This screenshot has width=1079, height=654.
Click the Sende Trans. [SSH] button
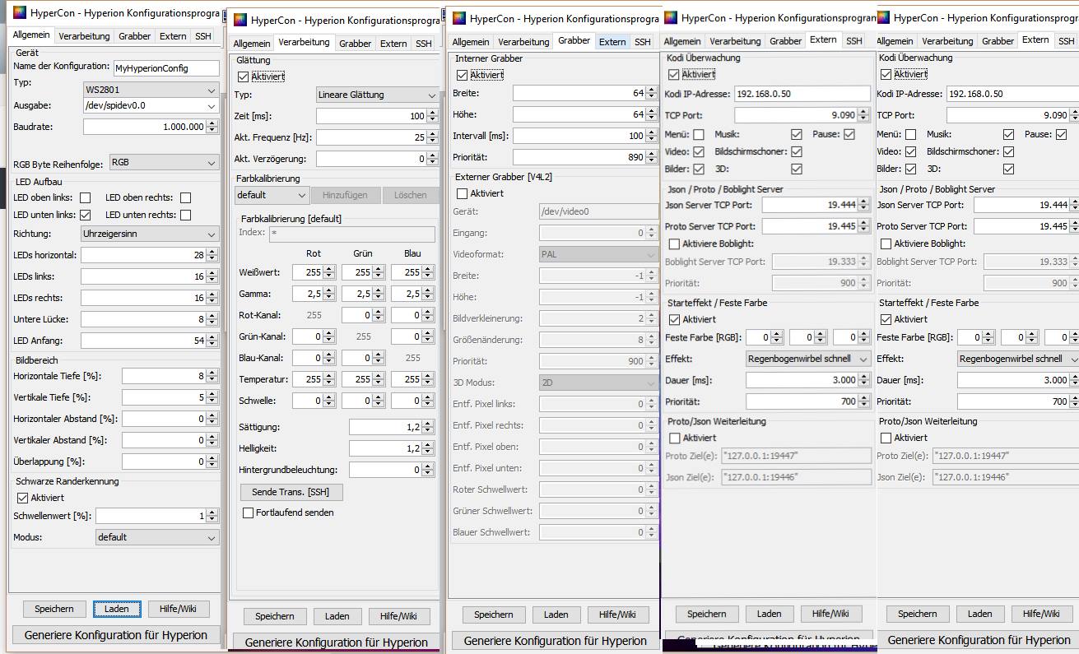click(291, 492)
